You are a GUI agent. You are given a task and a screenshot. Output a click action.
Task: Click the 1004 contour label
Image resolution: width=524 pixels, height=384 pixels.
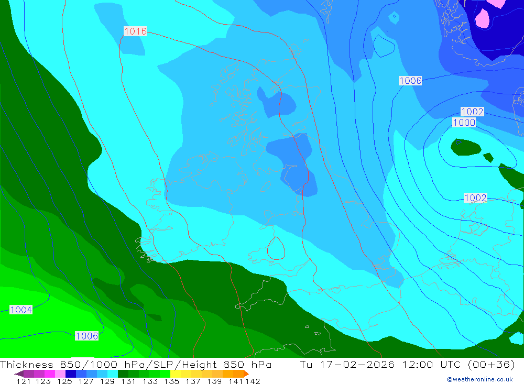[21, 310]
